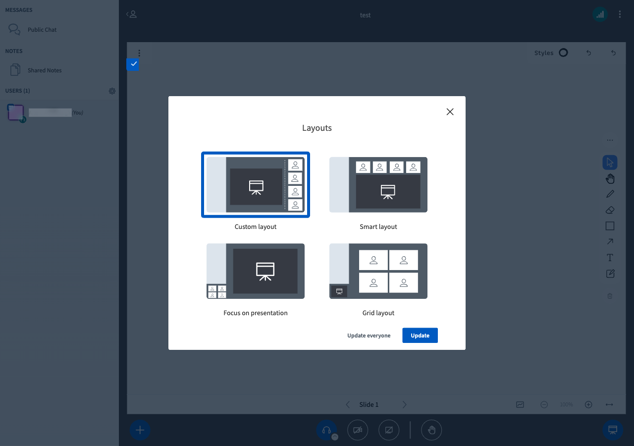Close the Layouts dialog

coord(450,112)
